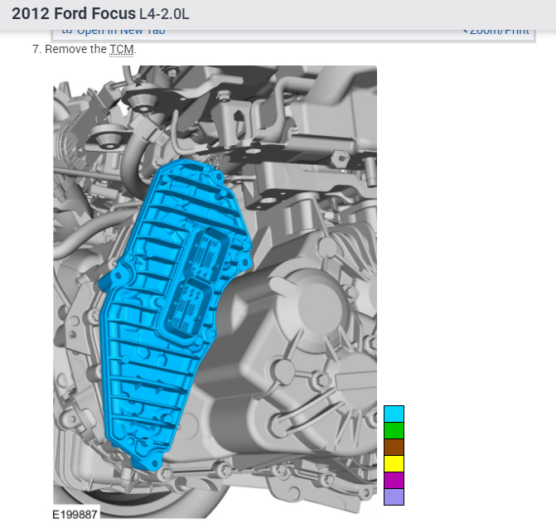Click the cyan color swatch
The image size is (556, 523).
(394, 414)
